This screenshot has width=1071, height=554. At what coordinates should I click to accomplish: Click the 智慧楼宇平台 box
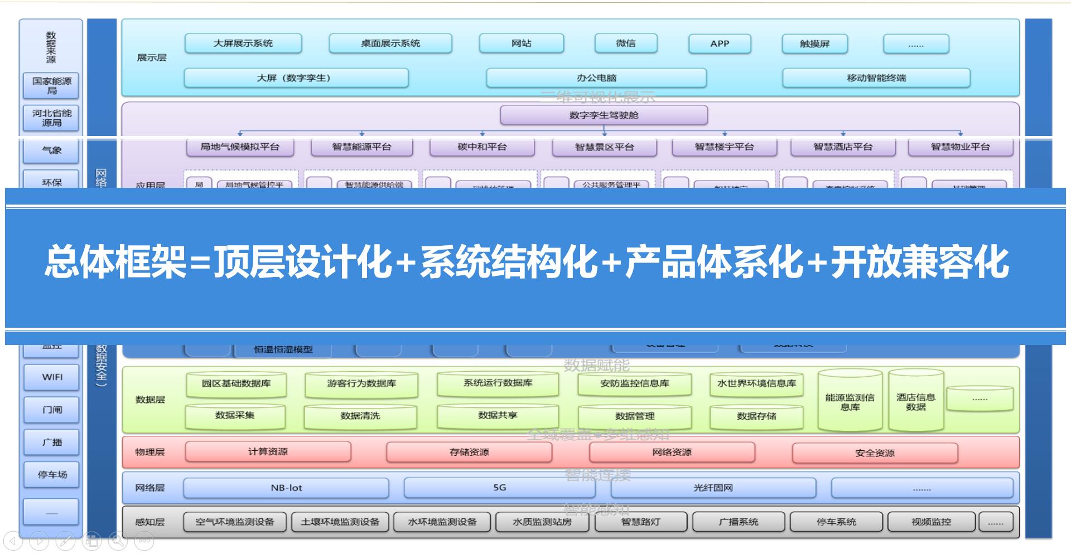point(724,147)
